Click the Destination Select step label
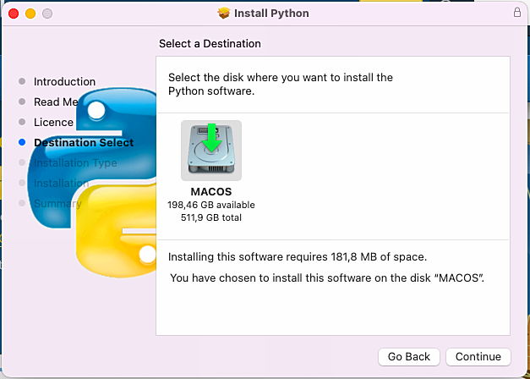Screen dimensions: 530x379 [x=84, y=143]
